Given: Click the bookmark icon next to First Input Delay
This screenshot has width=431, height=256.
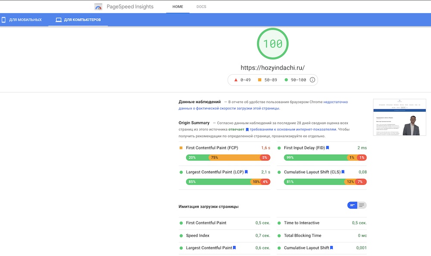Looking at the screenshot, I should click(328, 148).
